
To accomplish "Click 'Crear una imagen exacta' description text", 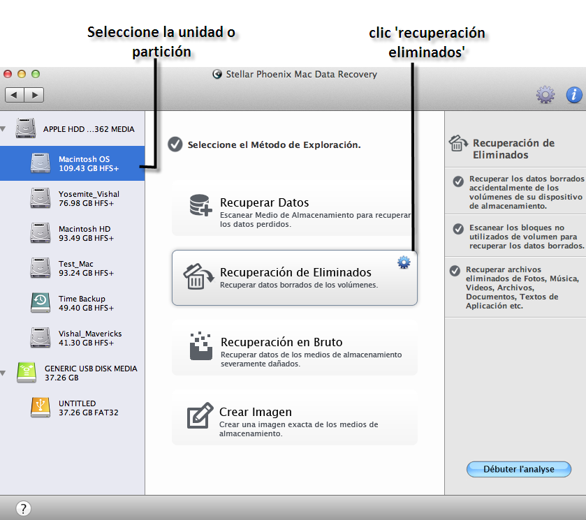I will 299,429.
